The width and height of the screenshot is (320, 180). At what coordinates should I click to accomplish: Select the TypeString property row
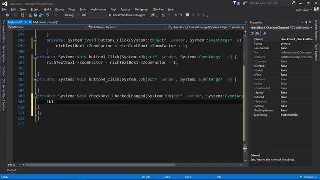click(x=282, y=115)
